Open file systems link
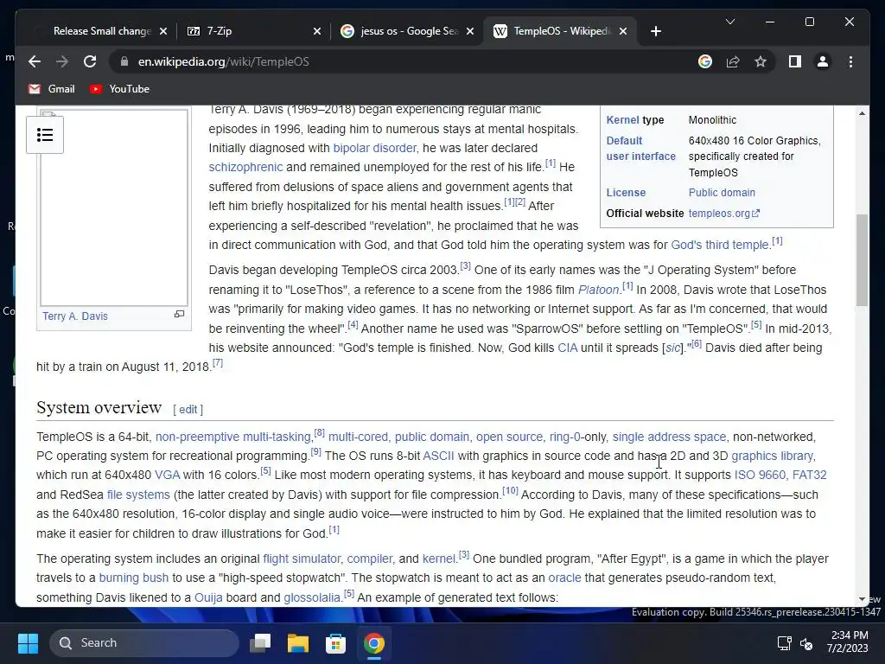The image size is (885, 664). click(x=138, y=495)
